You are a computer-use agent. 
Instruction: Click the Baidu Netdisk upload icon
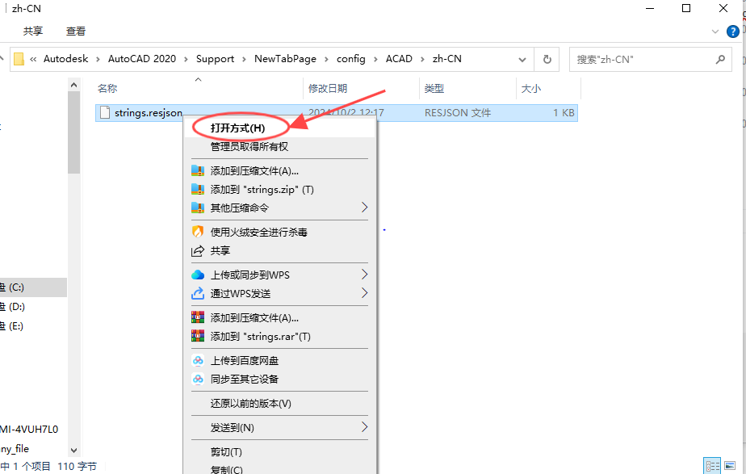(198, 361)
